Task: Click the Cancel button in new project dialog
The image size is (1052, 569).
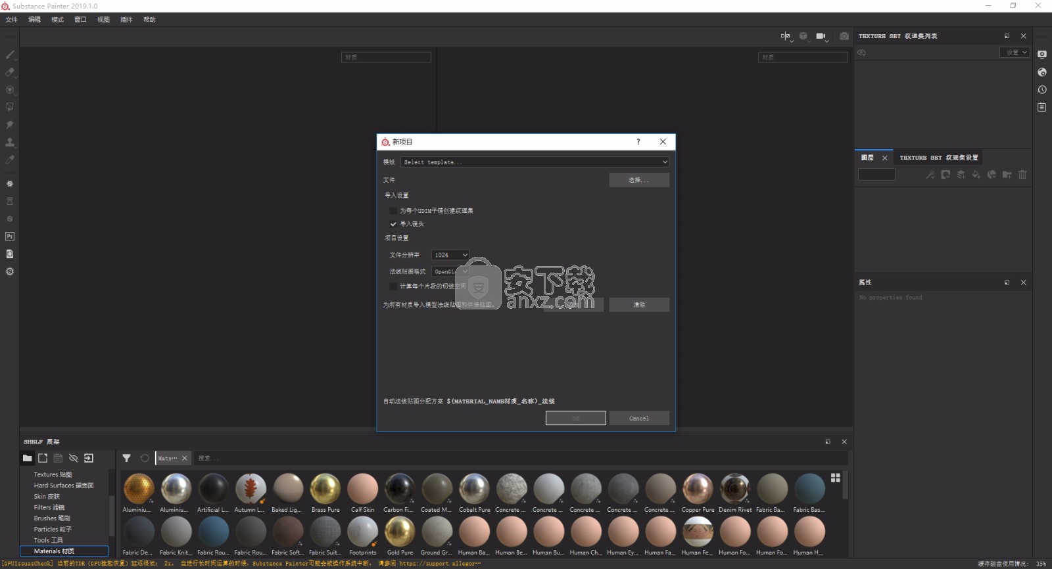Action: pos(639,419)
